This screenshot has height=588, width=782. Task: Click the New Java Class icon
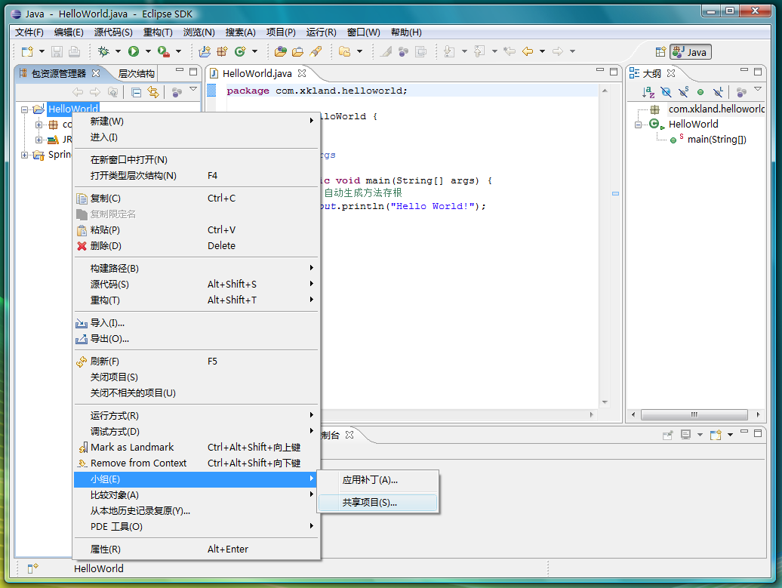click(x=240, y=51)
